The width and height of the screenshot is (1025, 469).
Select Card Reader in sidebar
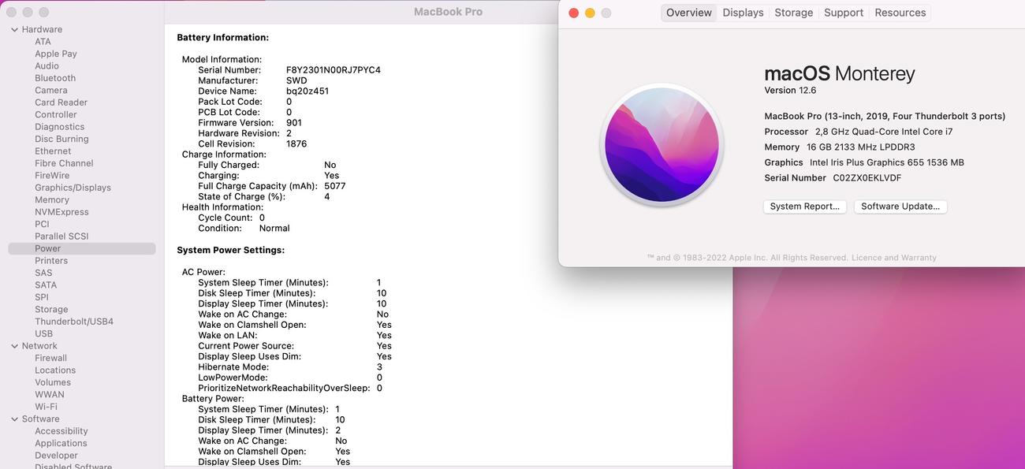pos(61,102)
